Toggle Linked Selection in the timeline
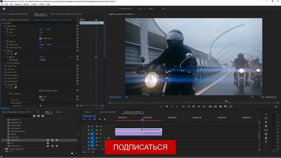Screen dimensions: 281x158 pyautogui.click(x=95, y=119)
